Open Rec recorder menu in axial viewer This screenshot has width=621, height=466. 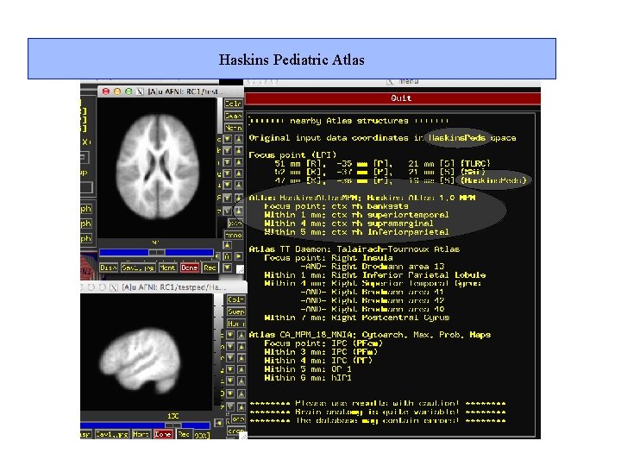click(210, 268)
